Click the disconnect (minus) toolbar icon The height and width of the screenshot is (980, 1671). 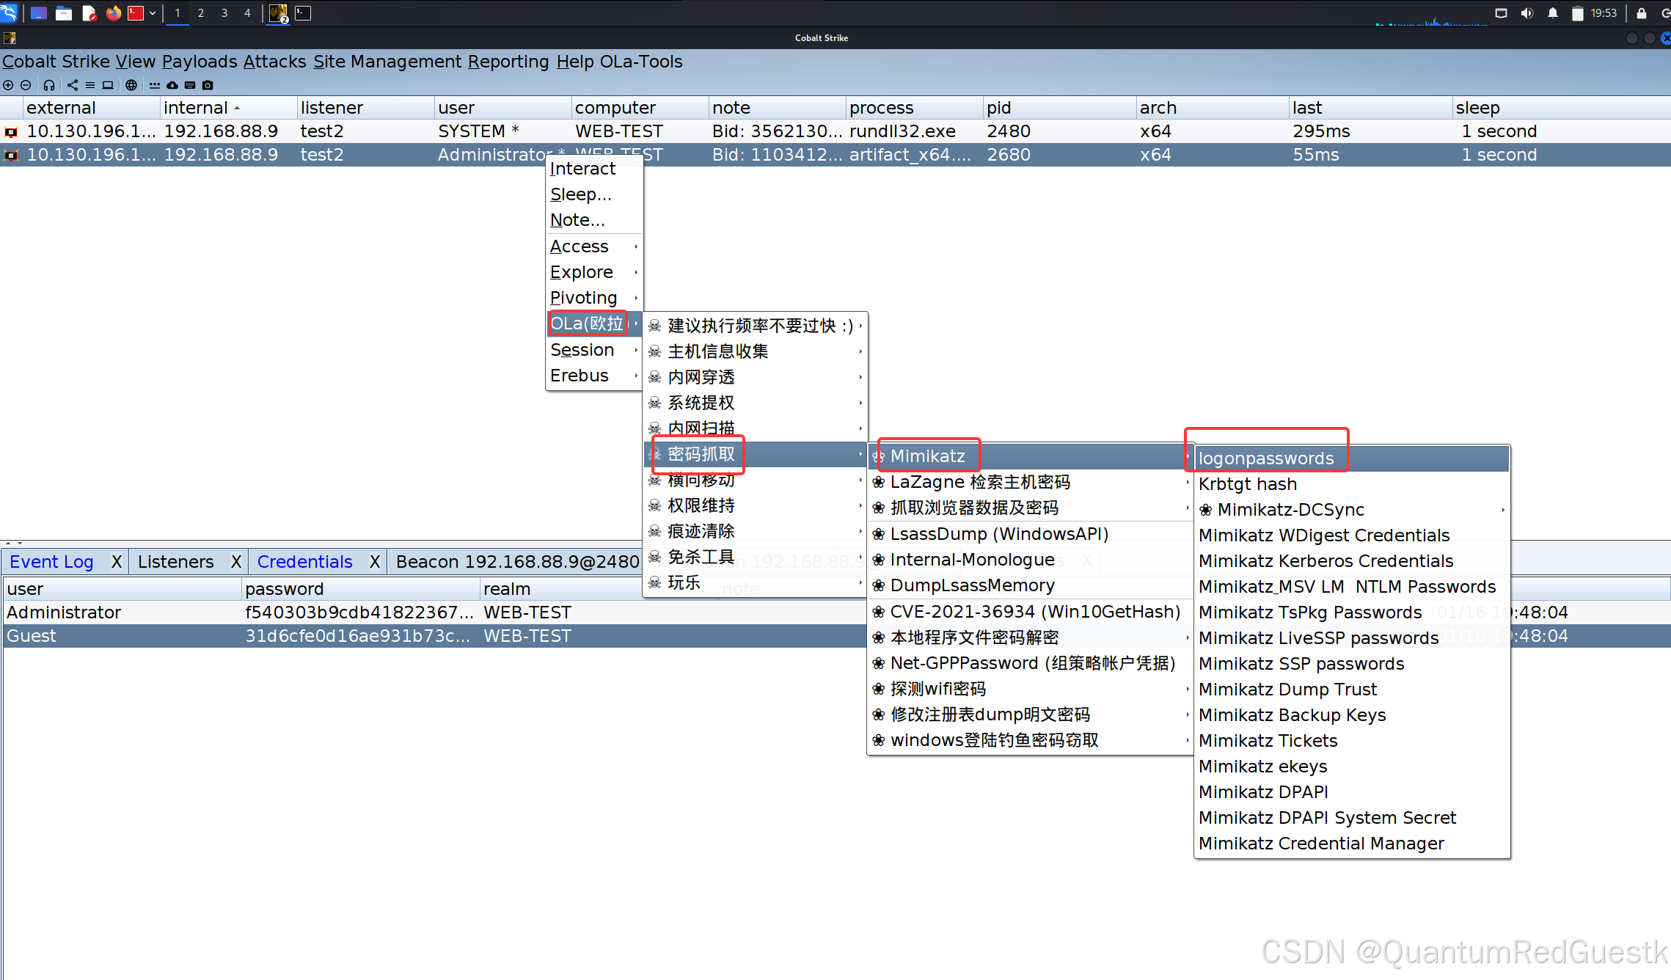tap(26, 85)
